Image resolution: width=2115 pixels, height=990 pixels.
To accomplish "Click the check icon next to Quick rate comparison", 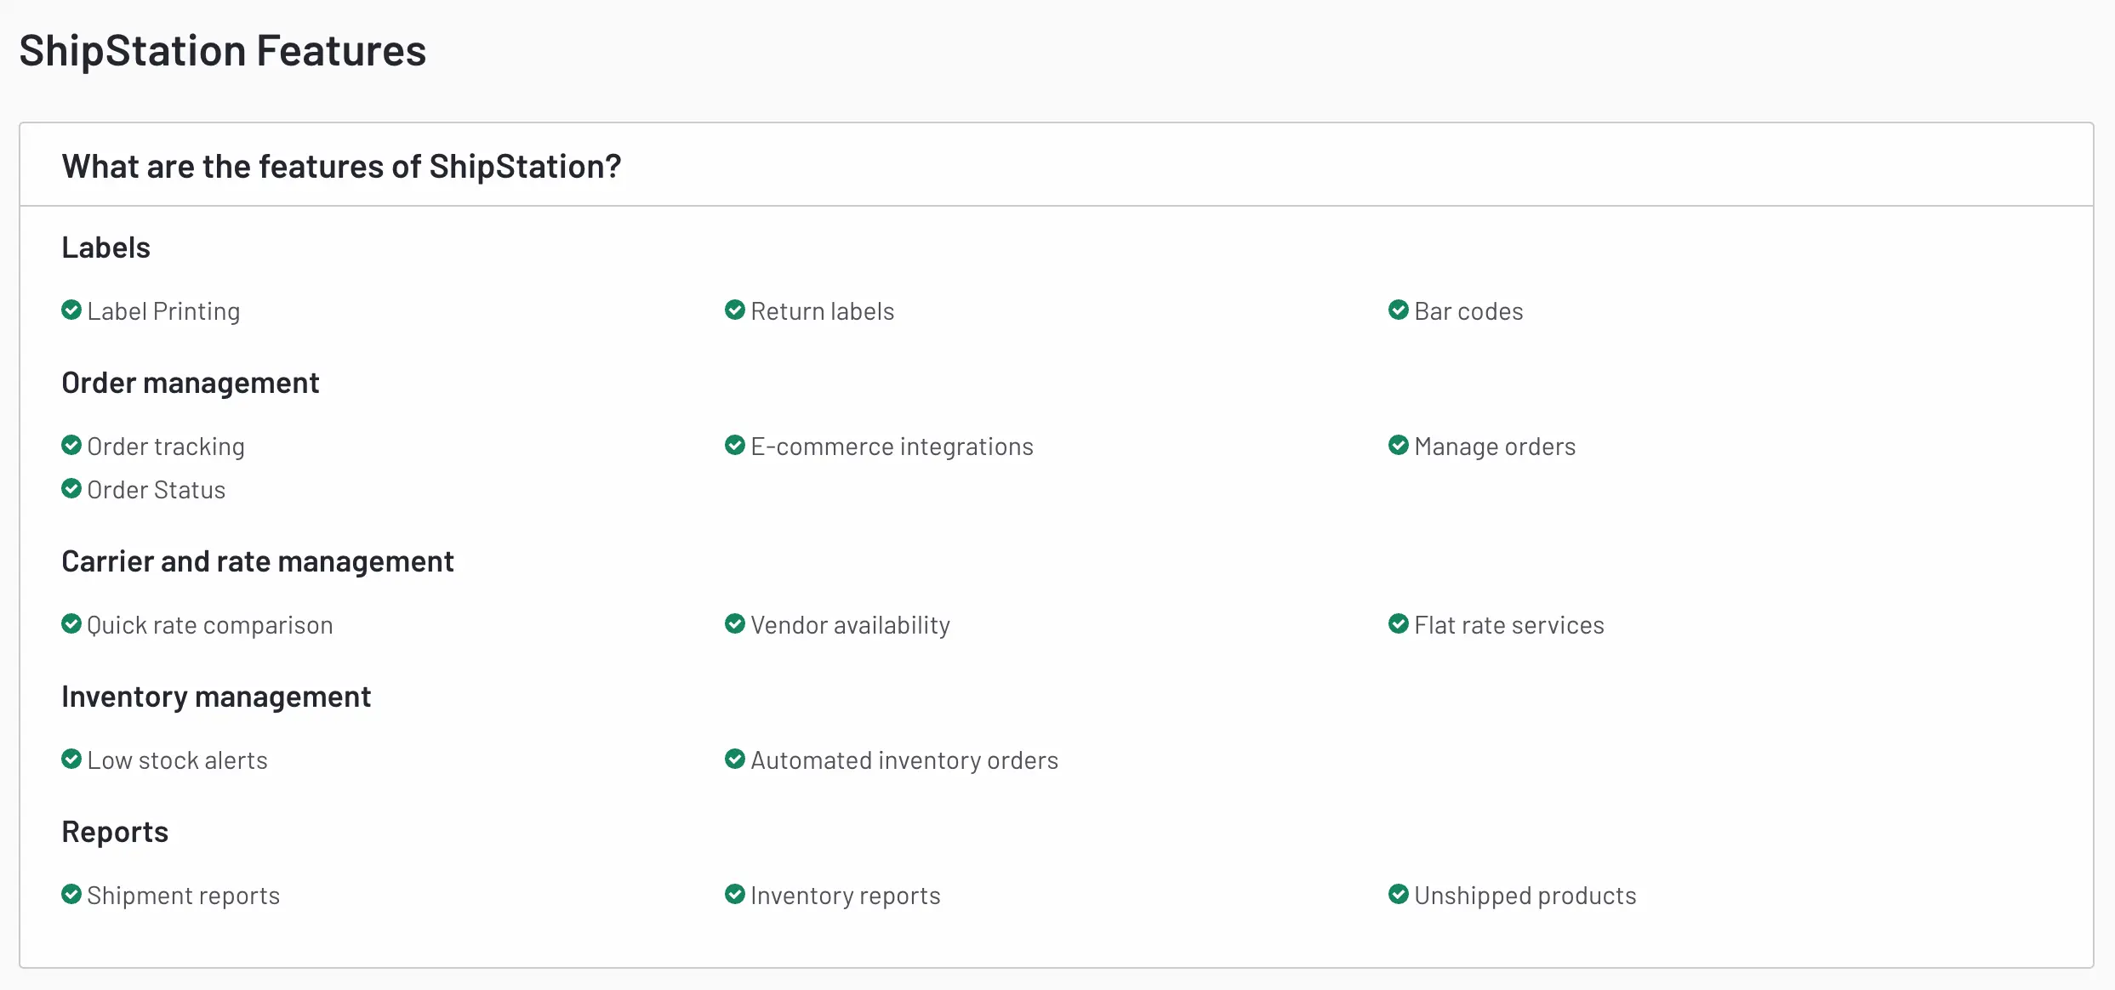I will (71, 623).
